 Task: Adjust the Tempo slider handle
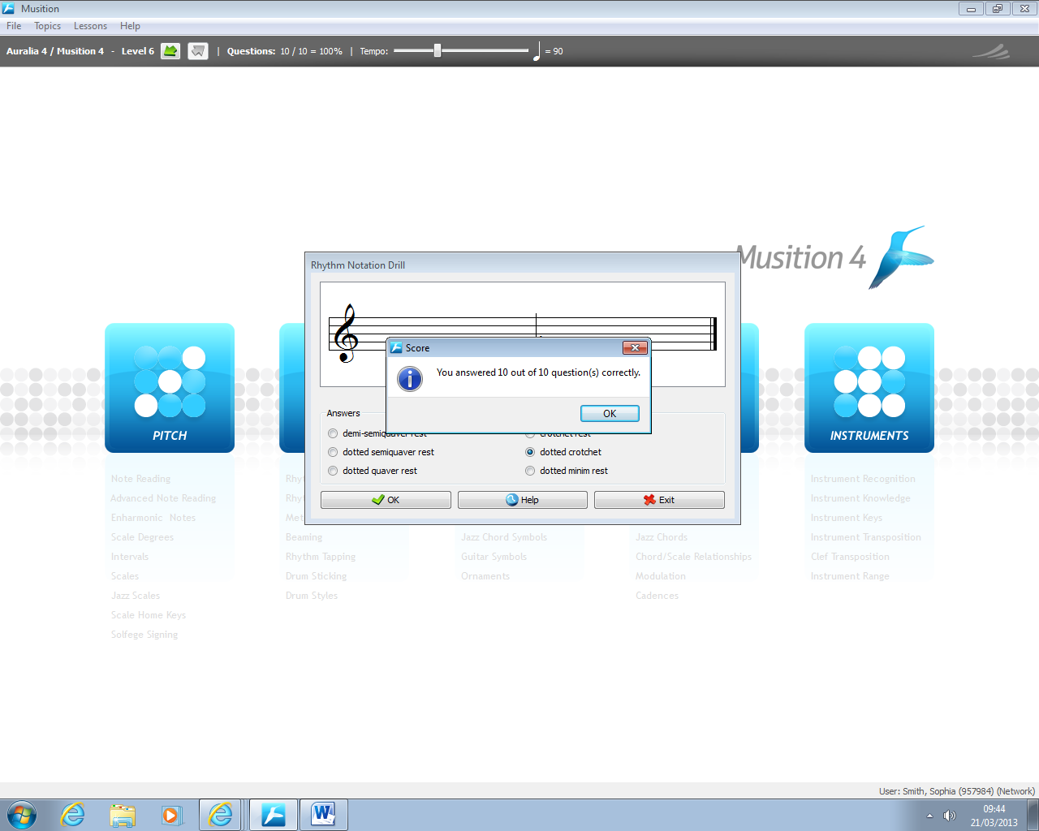pos(438,50)
